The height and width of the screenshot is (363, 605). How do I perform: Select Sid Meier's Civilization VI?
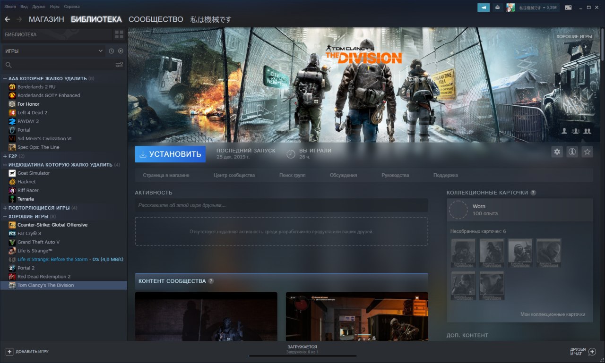pyautogui.click(x=63, y=138)
